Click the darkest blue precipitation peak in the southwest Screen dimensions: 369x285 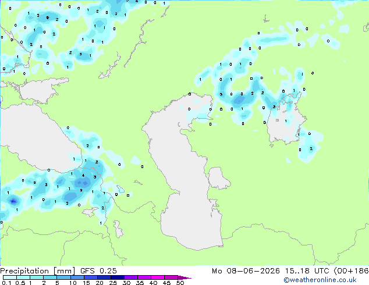[13, 201]
